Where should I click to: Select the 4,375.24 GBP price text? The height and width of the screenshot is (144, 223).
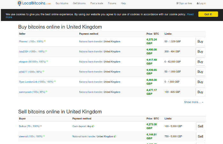click(x=152, y=41)
